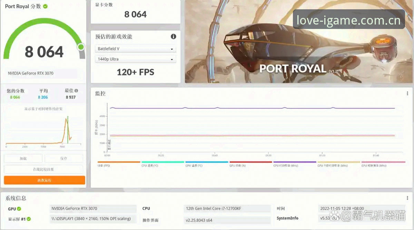Toggle the GPU 内存时钟频率 (MHz) legend
Image resolution: width=414 pixels, height=230 pixels.
(x=339, y=164)
